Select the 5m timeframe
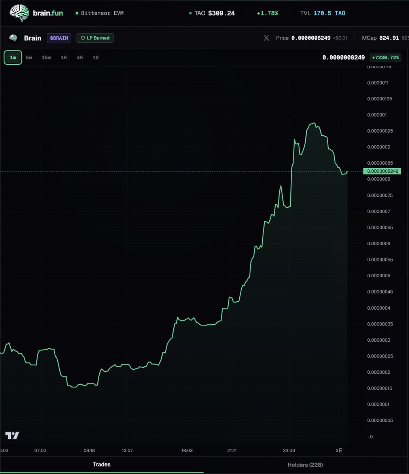This screenshot has height=474, width=409. click(29, 58)
